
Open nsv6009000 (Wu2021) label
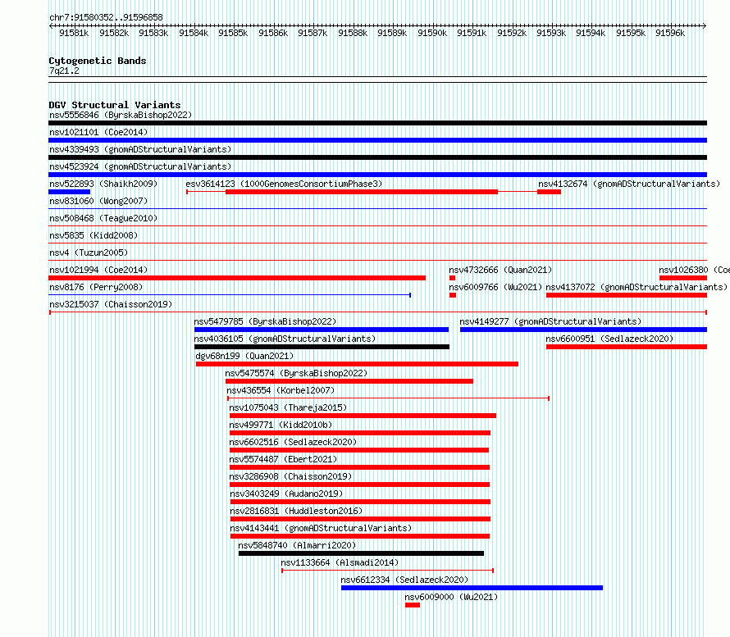[x=451, y=597]
